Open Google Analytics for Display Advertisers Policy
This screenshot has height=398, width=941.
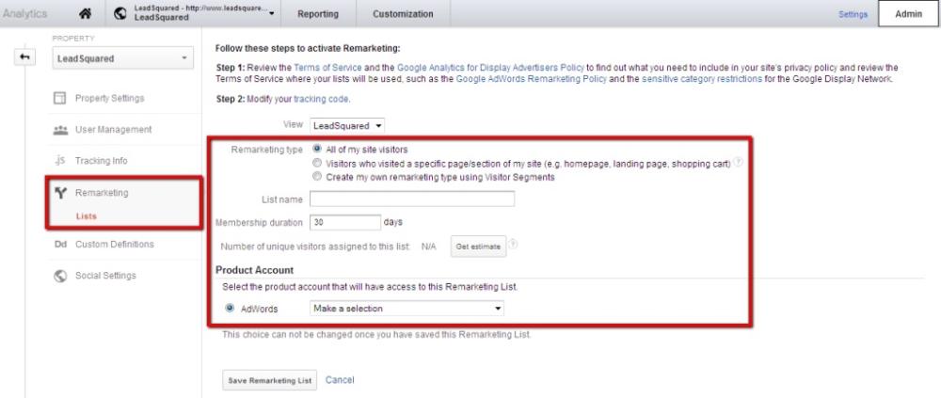tap(490, 67)
